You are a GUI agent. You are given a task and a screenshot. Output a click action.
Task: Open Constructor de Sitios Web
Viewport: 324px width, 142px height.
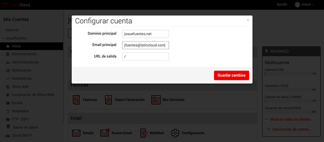[33, 95]
